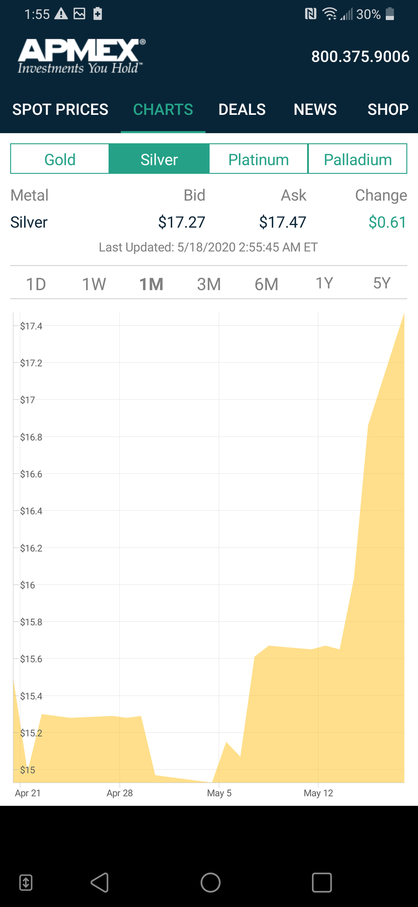The width and height of the screenshot is (418, 907).
Task: Tap the warning triangle notification icon
Action: coord(61,14)
